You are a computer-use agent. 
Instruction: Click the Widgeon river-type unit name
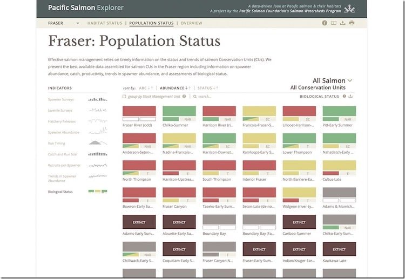[298, 207]
